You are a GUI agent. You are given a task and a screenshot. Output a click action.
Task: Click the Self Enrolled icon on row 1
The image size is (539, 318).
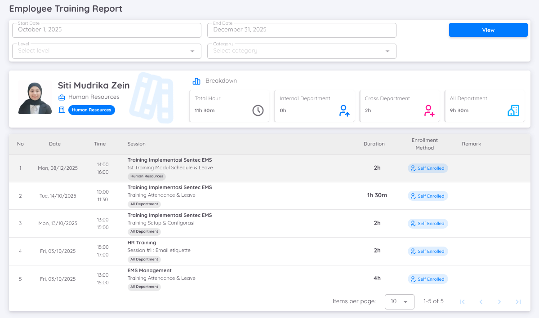pos(413,168)
